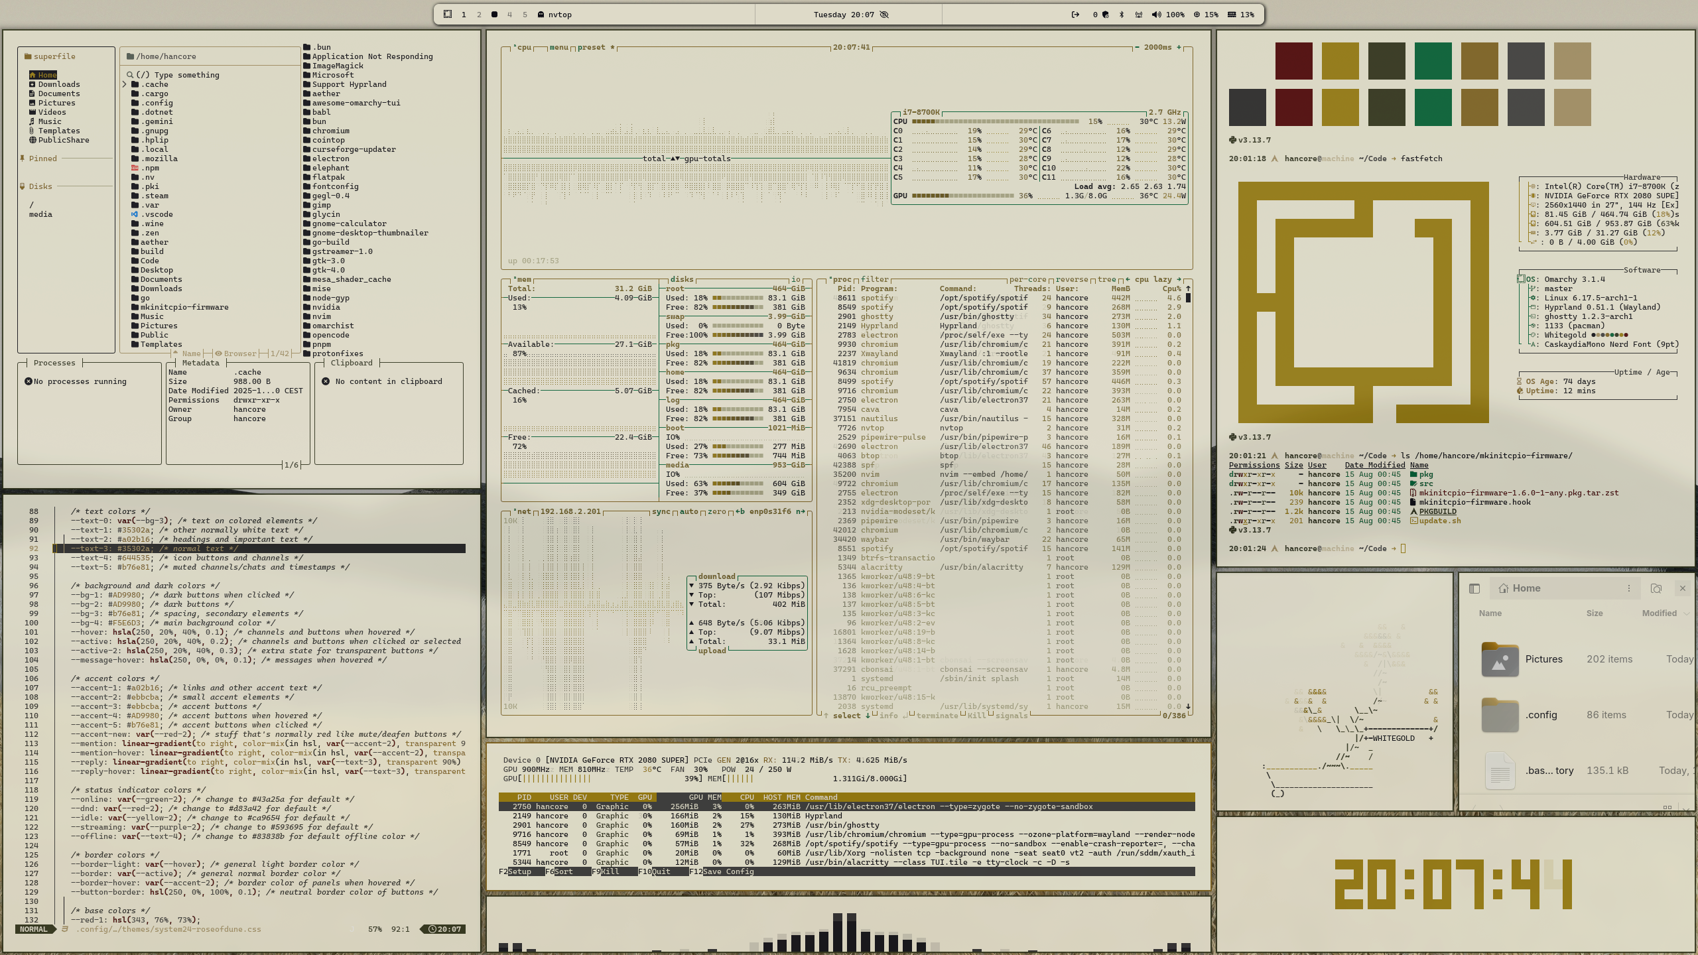This screenshot has width=1698, height=955.
Task: Open the Bluetooth icon in top bar
Action: [1122, 15]
